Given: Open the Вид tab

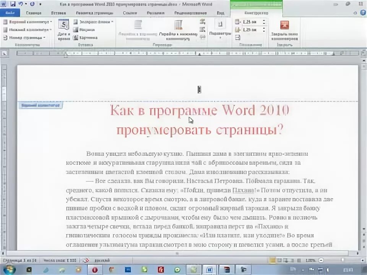Looking at the screenshot, I should click(220, 13).
